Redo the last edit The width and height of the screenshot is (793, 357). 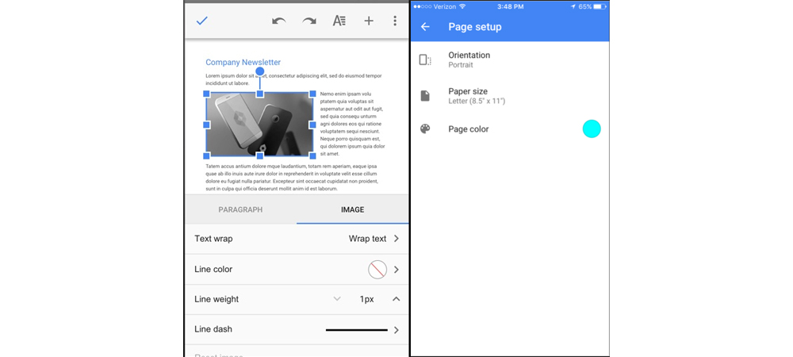tap(309, 21)
